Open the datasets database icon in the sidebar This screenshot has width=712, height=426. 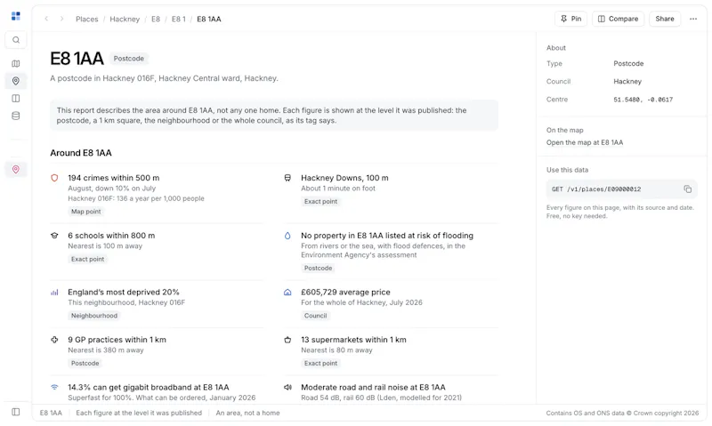coord(16,116)
